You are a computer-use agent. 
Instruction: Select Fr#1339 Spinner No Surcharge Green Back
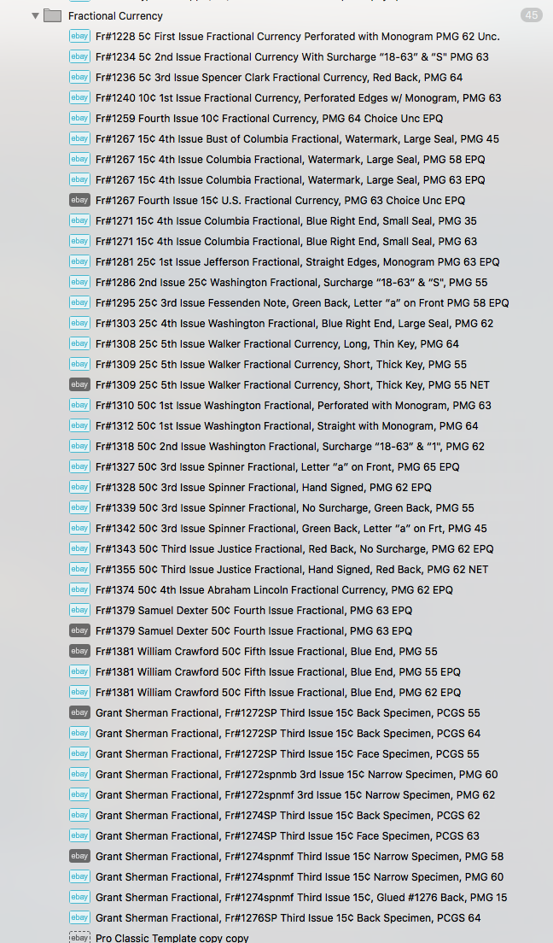point(285,507)
